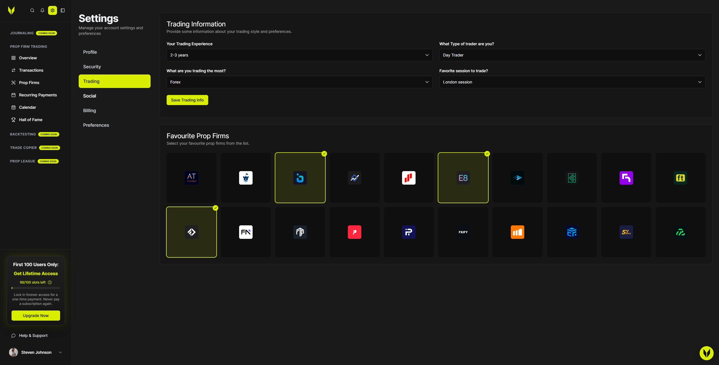Open the Trading Experience dropdown

pos(300,55)
